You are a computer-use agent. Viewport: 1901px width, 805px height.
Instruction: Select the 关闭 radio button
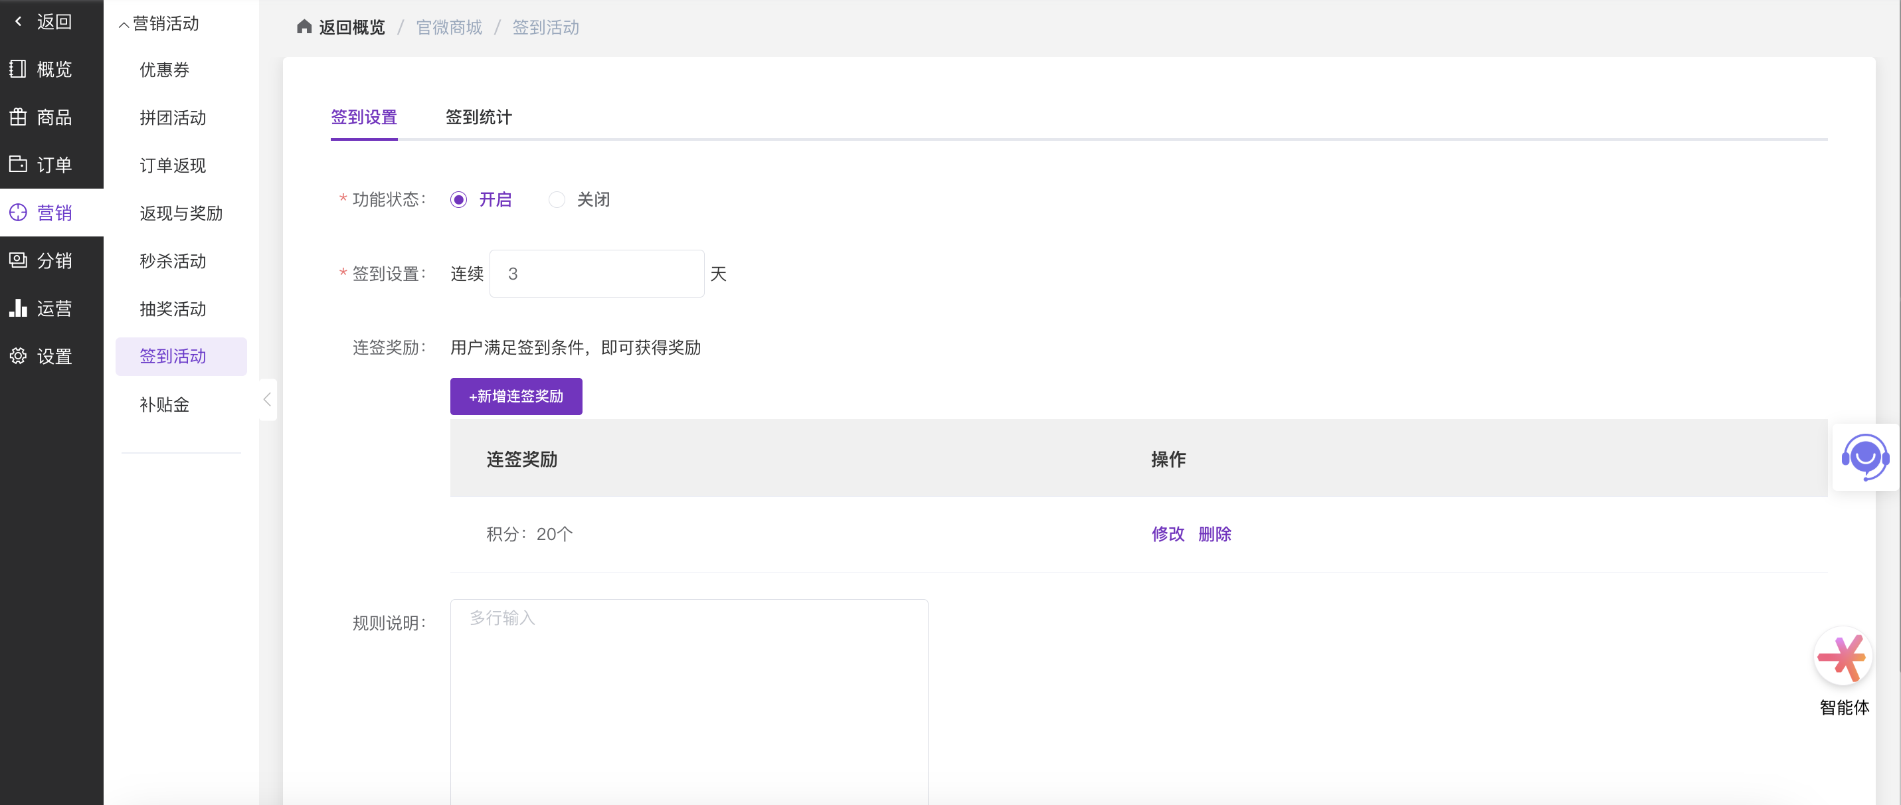(x=557, y=199)
